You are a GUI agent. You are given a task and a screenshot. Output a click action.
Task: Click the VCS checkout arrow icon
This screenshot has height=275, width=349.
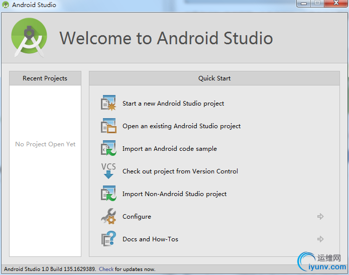(108, 171)
